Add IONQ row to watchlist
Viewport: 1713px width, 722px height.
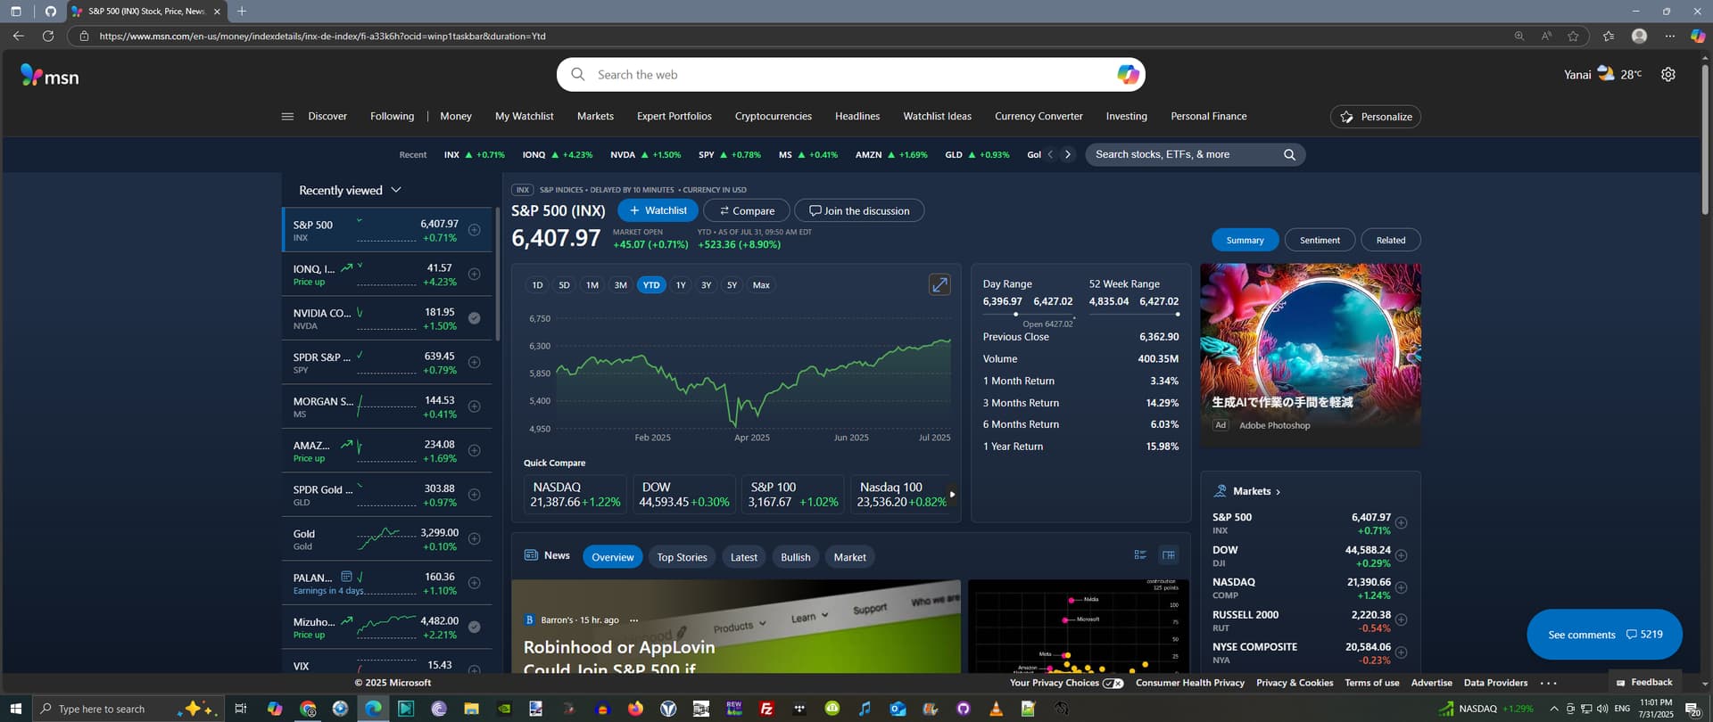pos(475,274)
